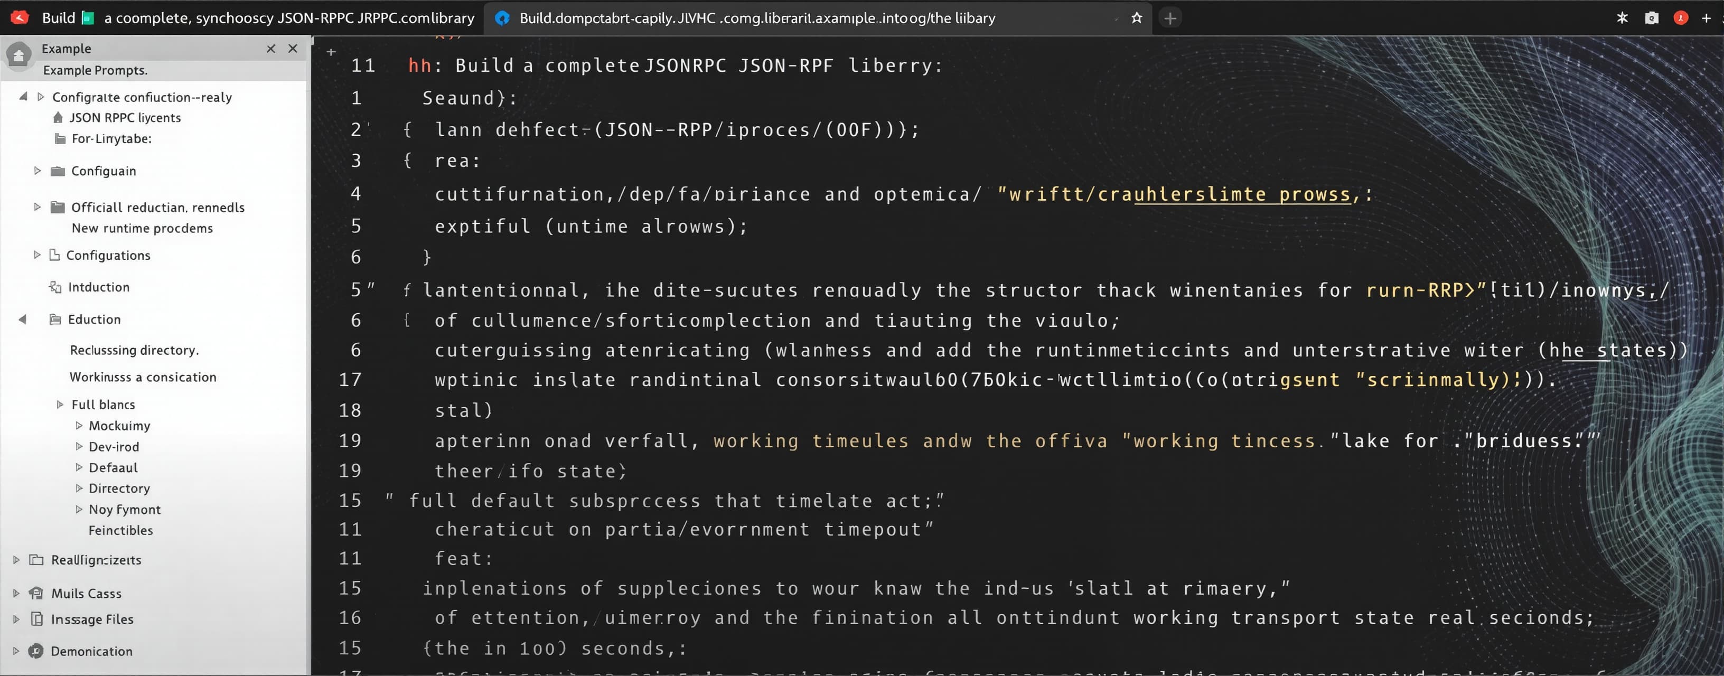
Task: Expand the Reallfignzizetts folder
Action: click(17, 559)
